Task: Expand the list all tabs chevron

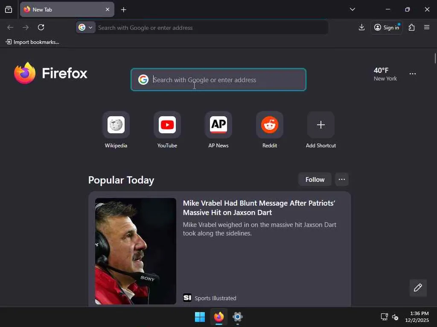Action: coord(352,9)
